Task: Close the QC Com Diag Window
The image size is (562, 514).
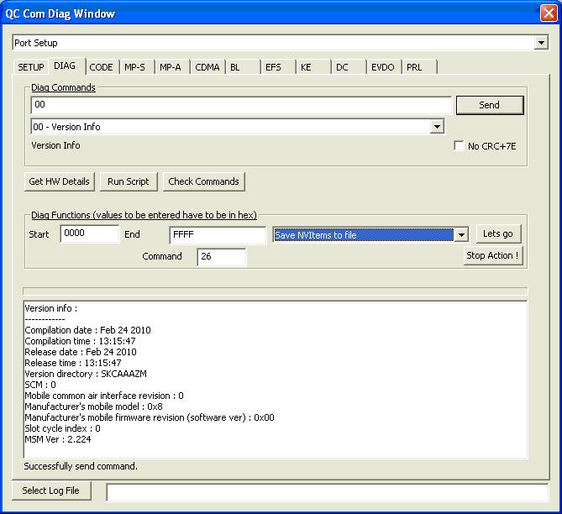Action: tap(549, 13)
